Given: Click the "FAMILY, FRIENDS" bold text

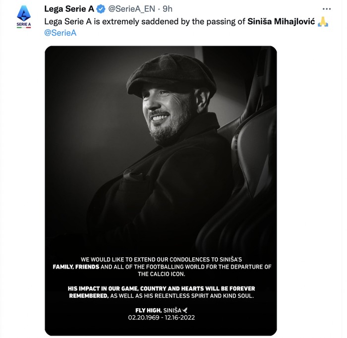Looking at the screenshot, I should pos(76,267).
